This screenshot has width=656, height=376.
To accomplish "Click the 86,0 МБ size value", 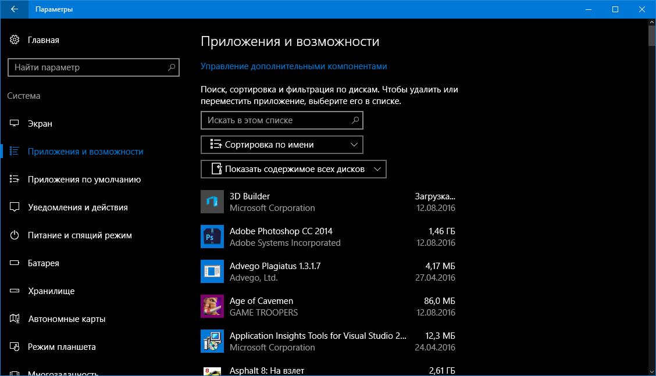I will (x=440, y=300).
